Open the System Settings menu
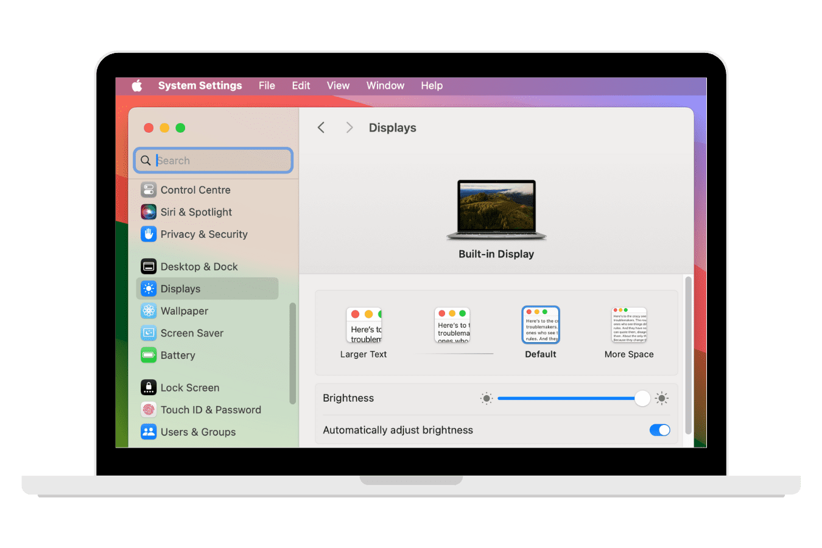Viewport: 822px width, 548px height. (200, 85)
